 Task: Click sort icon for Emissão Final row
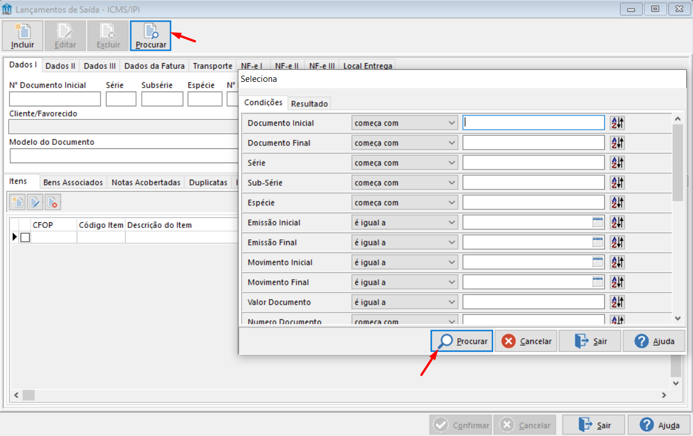pyautogui.click(x=617, y=242)
